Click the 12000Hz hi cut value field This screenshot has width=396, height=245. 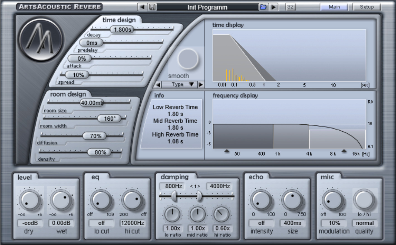(133, 223)
